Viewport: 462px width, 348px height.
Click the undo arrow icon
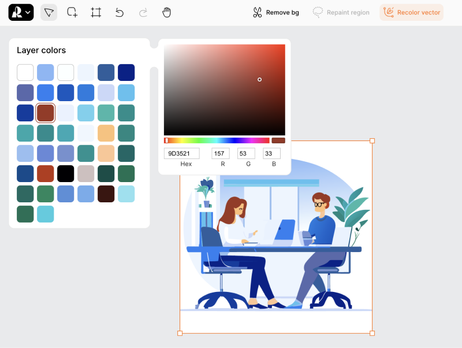tap(120, 12)
